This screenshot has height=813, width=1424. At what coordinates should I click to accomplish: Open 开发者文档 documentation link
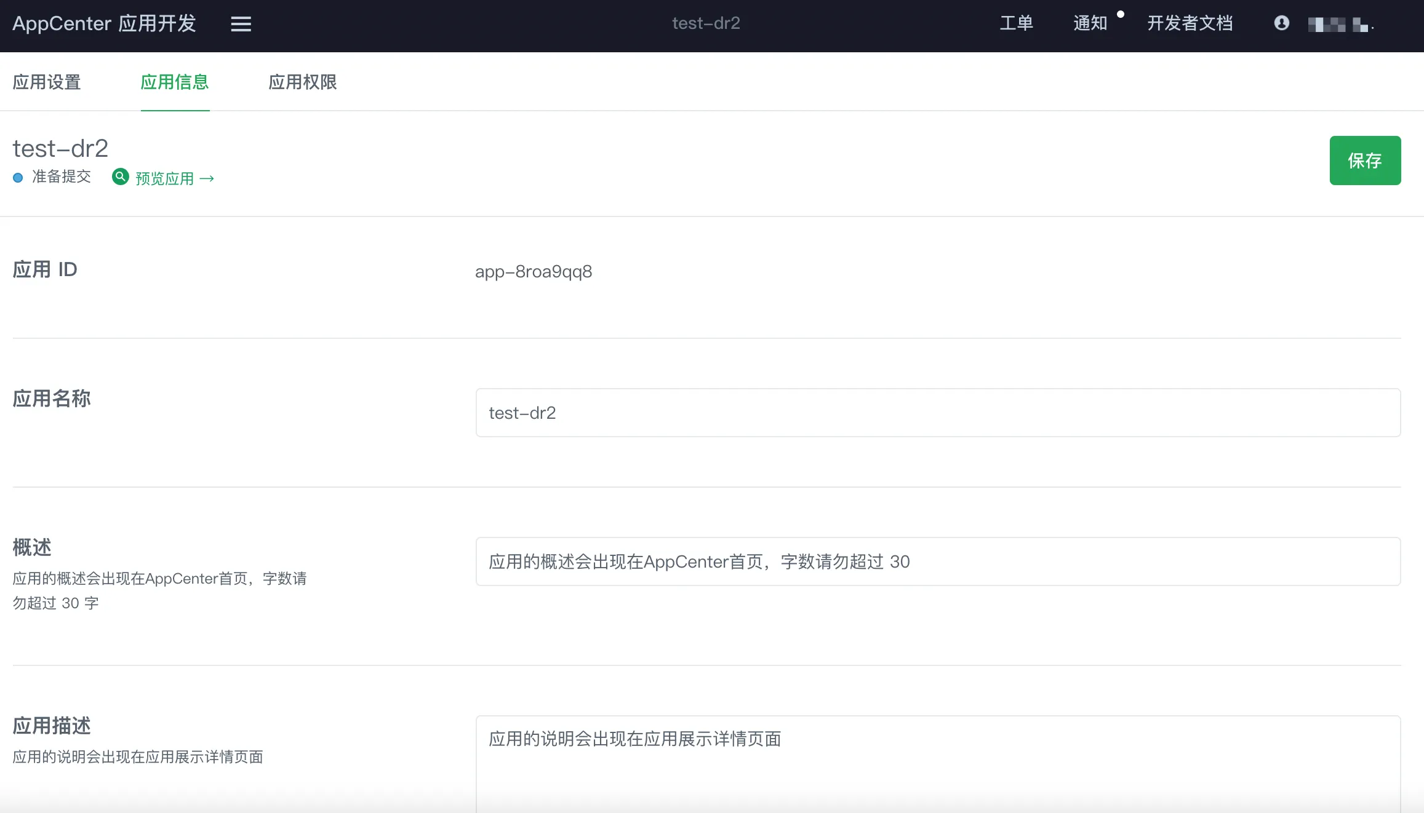tap(1190, 23)
